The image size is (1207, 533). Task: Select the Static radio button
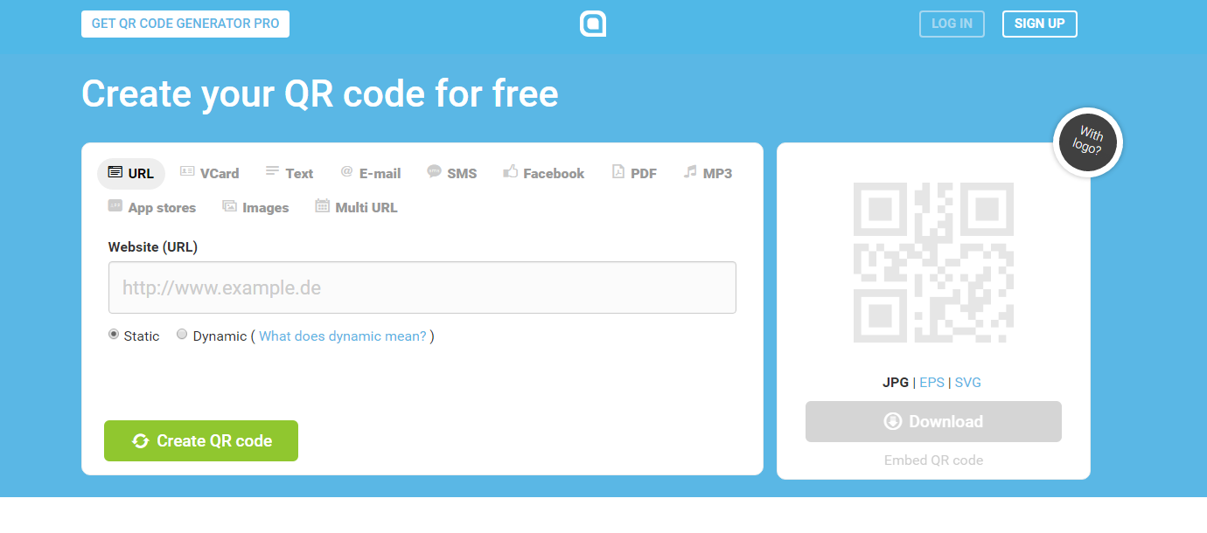click(114, 335)
